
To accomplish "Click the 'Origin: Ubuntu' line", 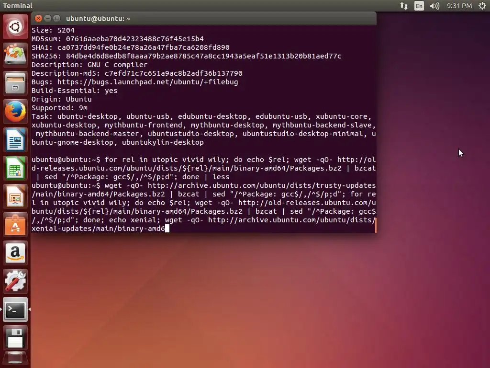I will point(62,99).
